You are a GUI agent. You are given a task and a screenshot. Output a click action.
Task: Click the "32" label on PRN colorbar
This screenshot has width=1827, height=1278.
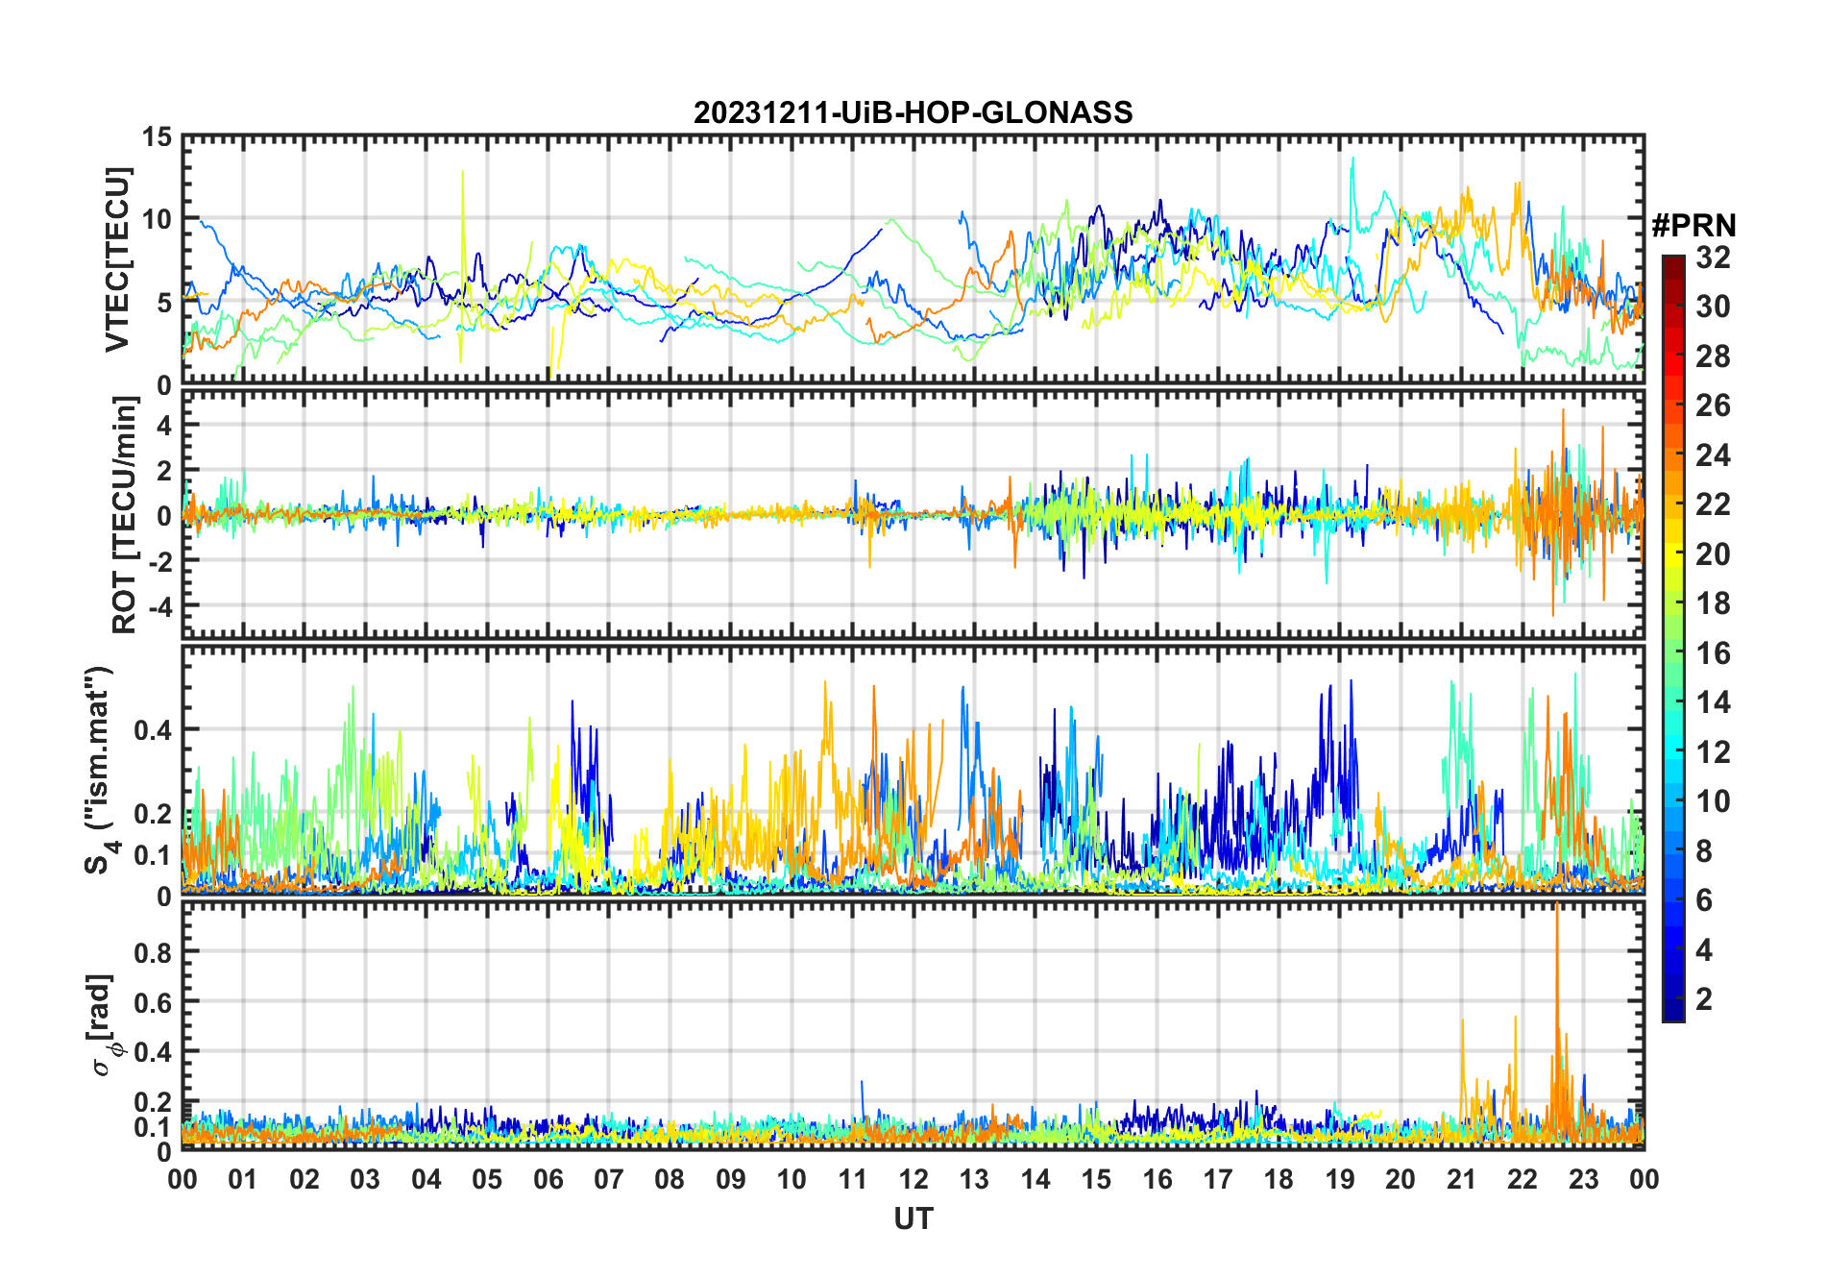click(x=1713, y=258)
